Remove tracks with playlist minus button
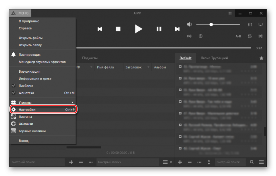276x176 pixels. point(189,162)
